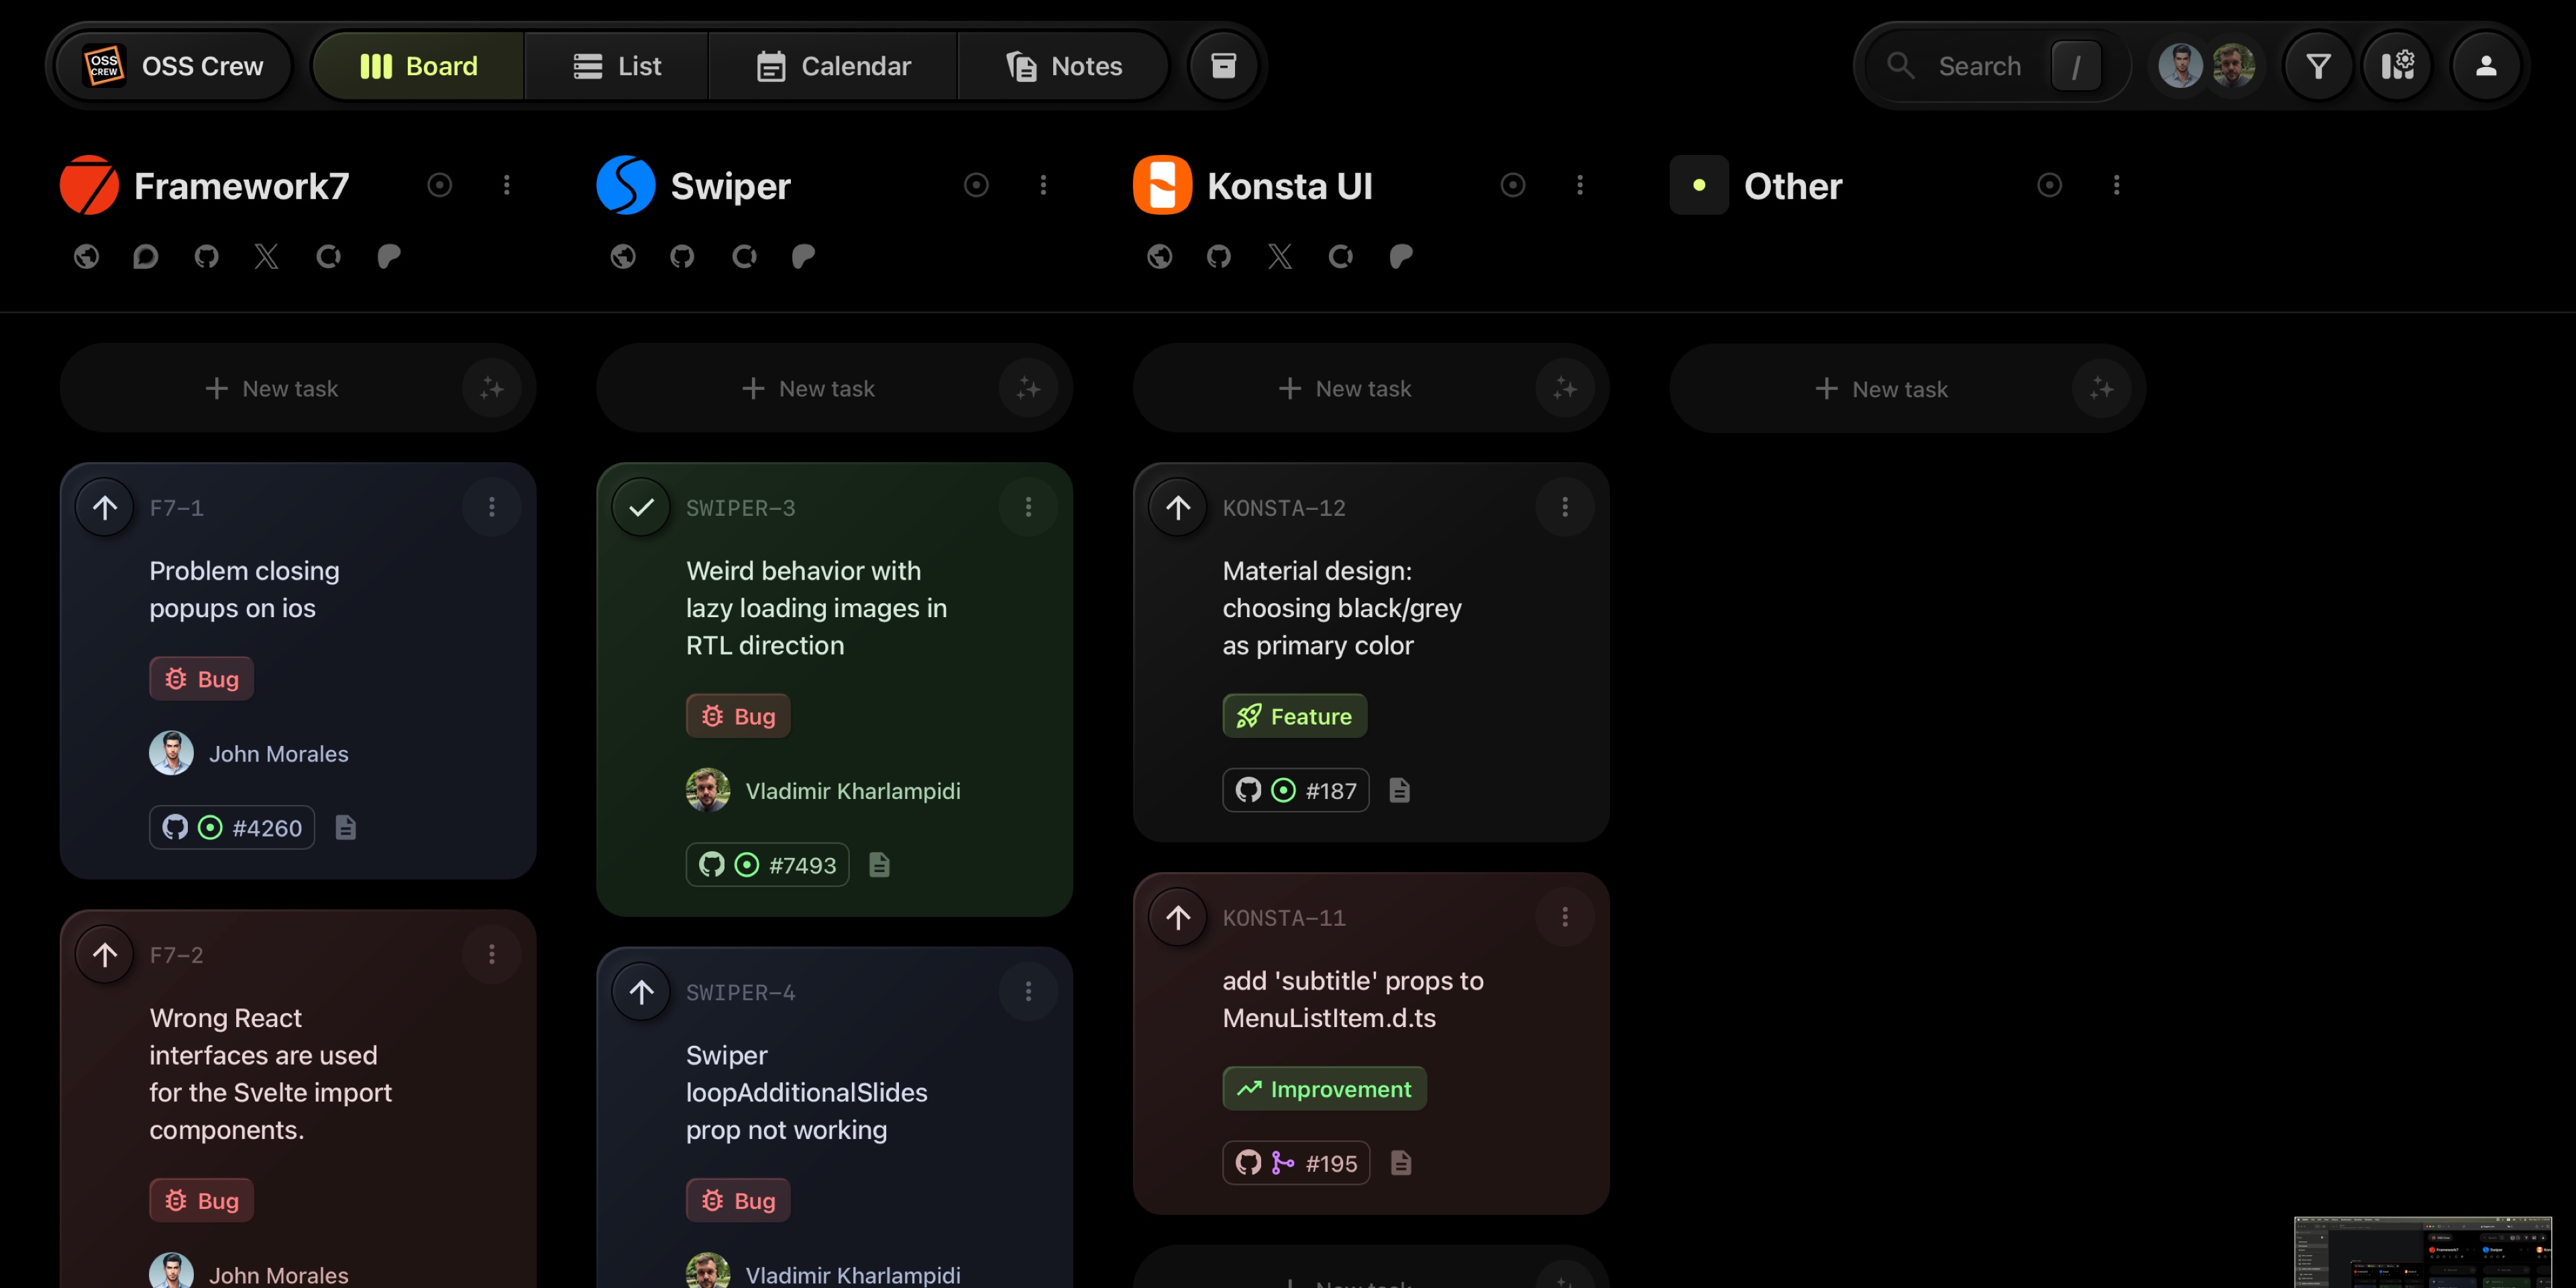Switch to Notes tab
Viewport: 2576px width, 1288px height.
pos(1064,66)
